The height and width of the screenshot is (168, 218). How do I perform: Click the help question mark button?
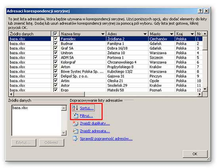click(x=200, y=11)
